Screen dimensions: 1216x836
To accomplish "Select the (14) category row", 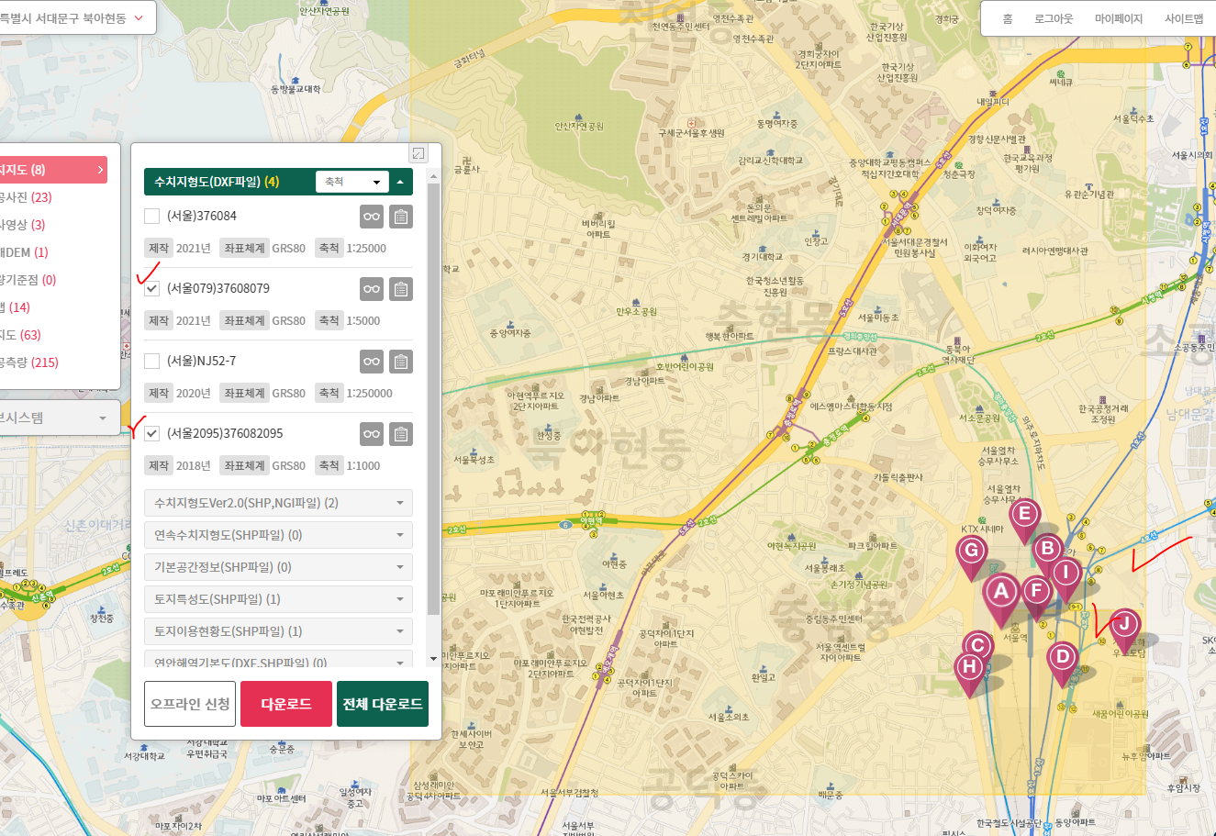I will coord(16,307).
